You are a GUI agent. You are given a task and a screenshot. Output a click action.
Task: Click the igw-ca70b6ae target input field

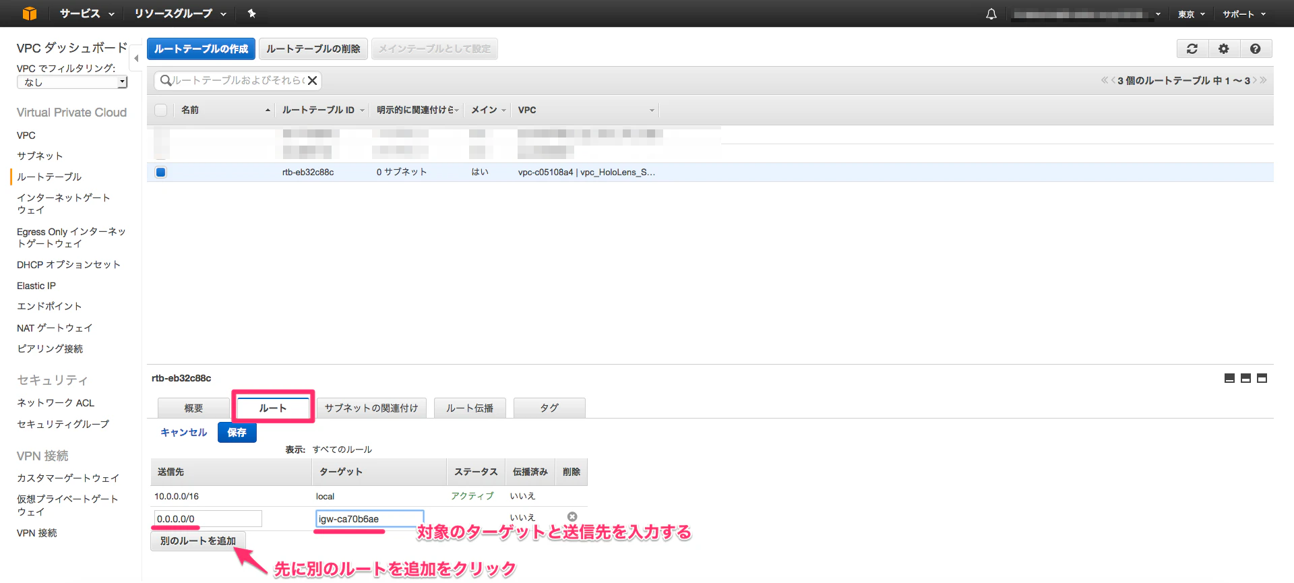pos(370,518)
